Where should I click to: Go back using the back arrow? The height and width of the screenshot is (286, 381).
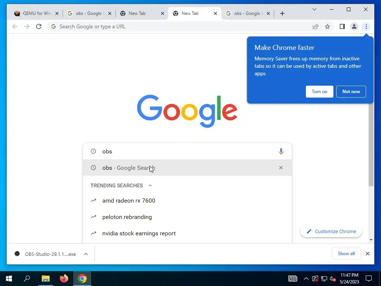coord(15,26)
